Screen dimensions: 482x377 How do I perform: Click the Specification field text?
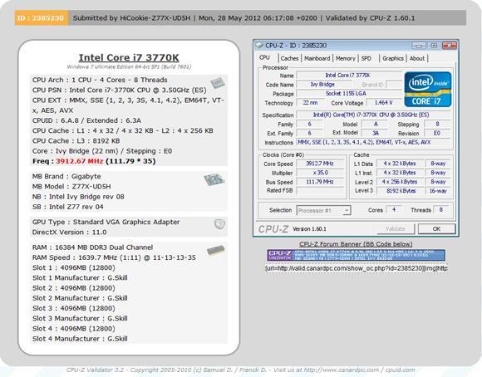pyautogui.click(x=373, y=115)
